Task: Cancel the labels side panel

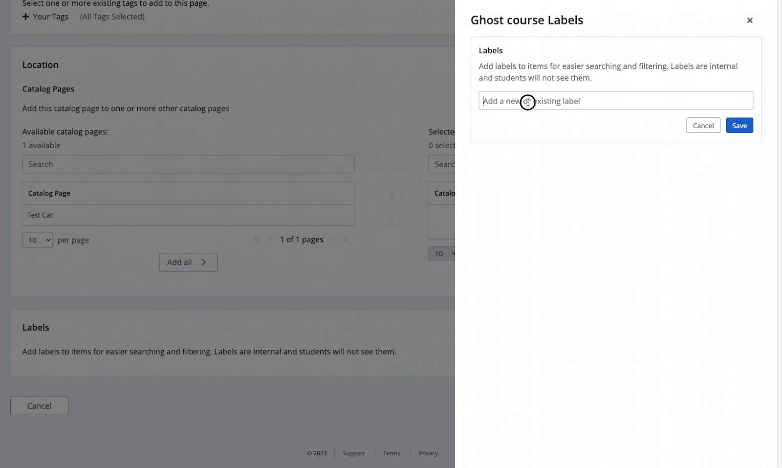Action: pos(703,126)
